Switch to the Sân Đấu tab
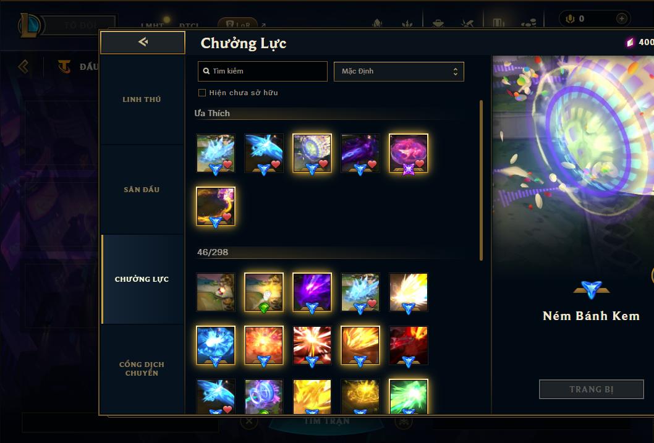654x443 pixels. 142,190
